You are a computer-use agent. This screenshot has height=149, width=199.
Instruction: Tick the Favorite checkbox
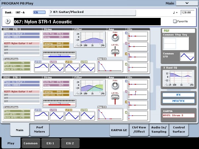(x=175, y=21)
